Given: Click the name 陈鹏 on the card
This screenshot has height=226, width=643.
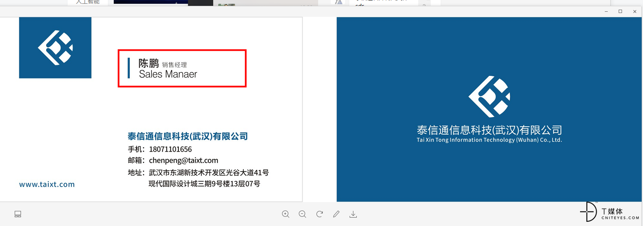Looking at the screenshot, I should (x=149, y=63).
